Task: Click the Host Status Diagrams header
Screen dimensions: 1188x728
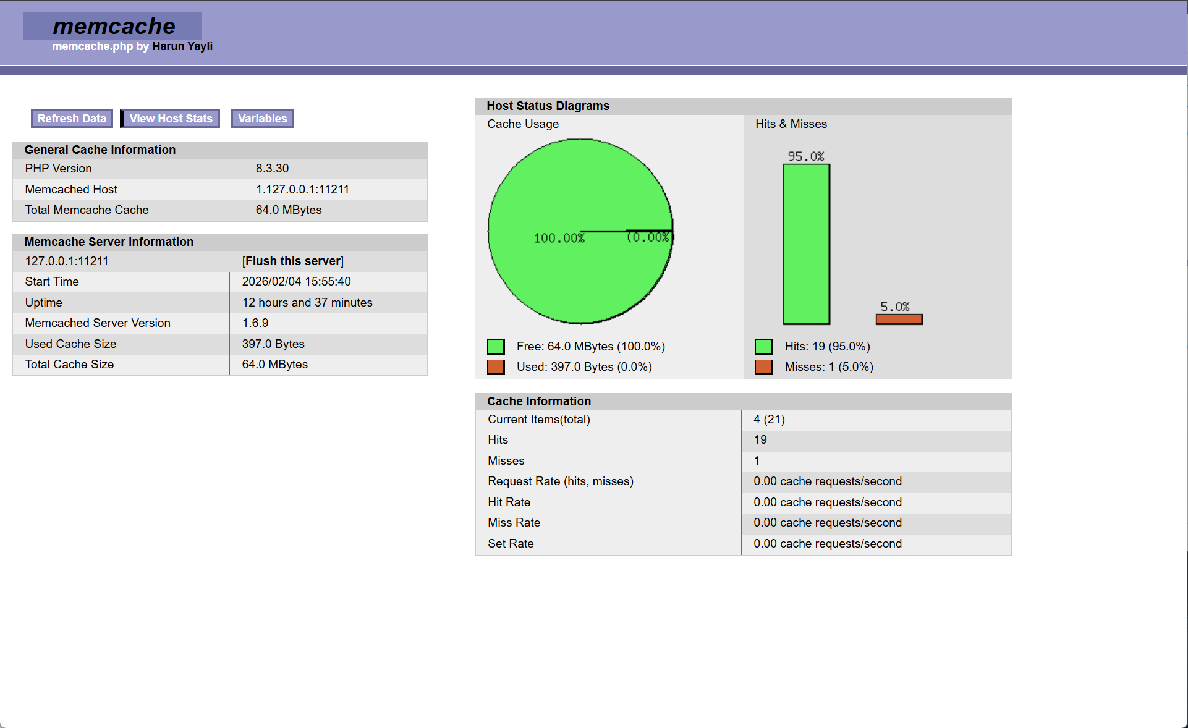Action: pos(548,106)
